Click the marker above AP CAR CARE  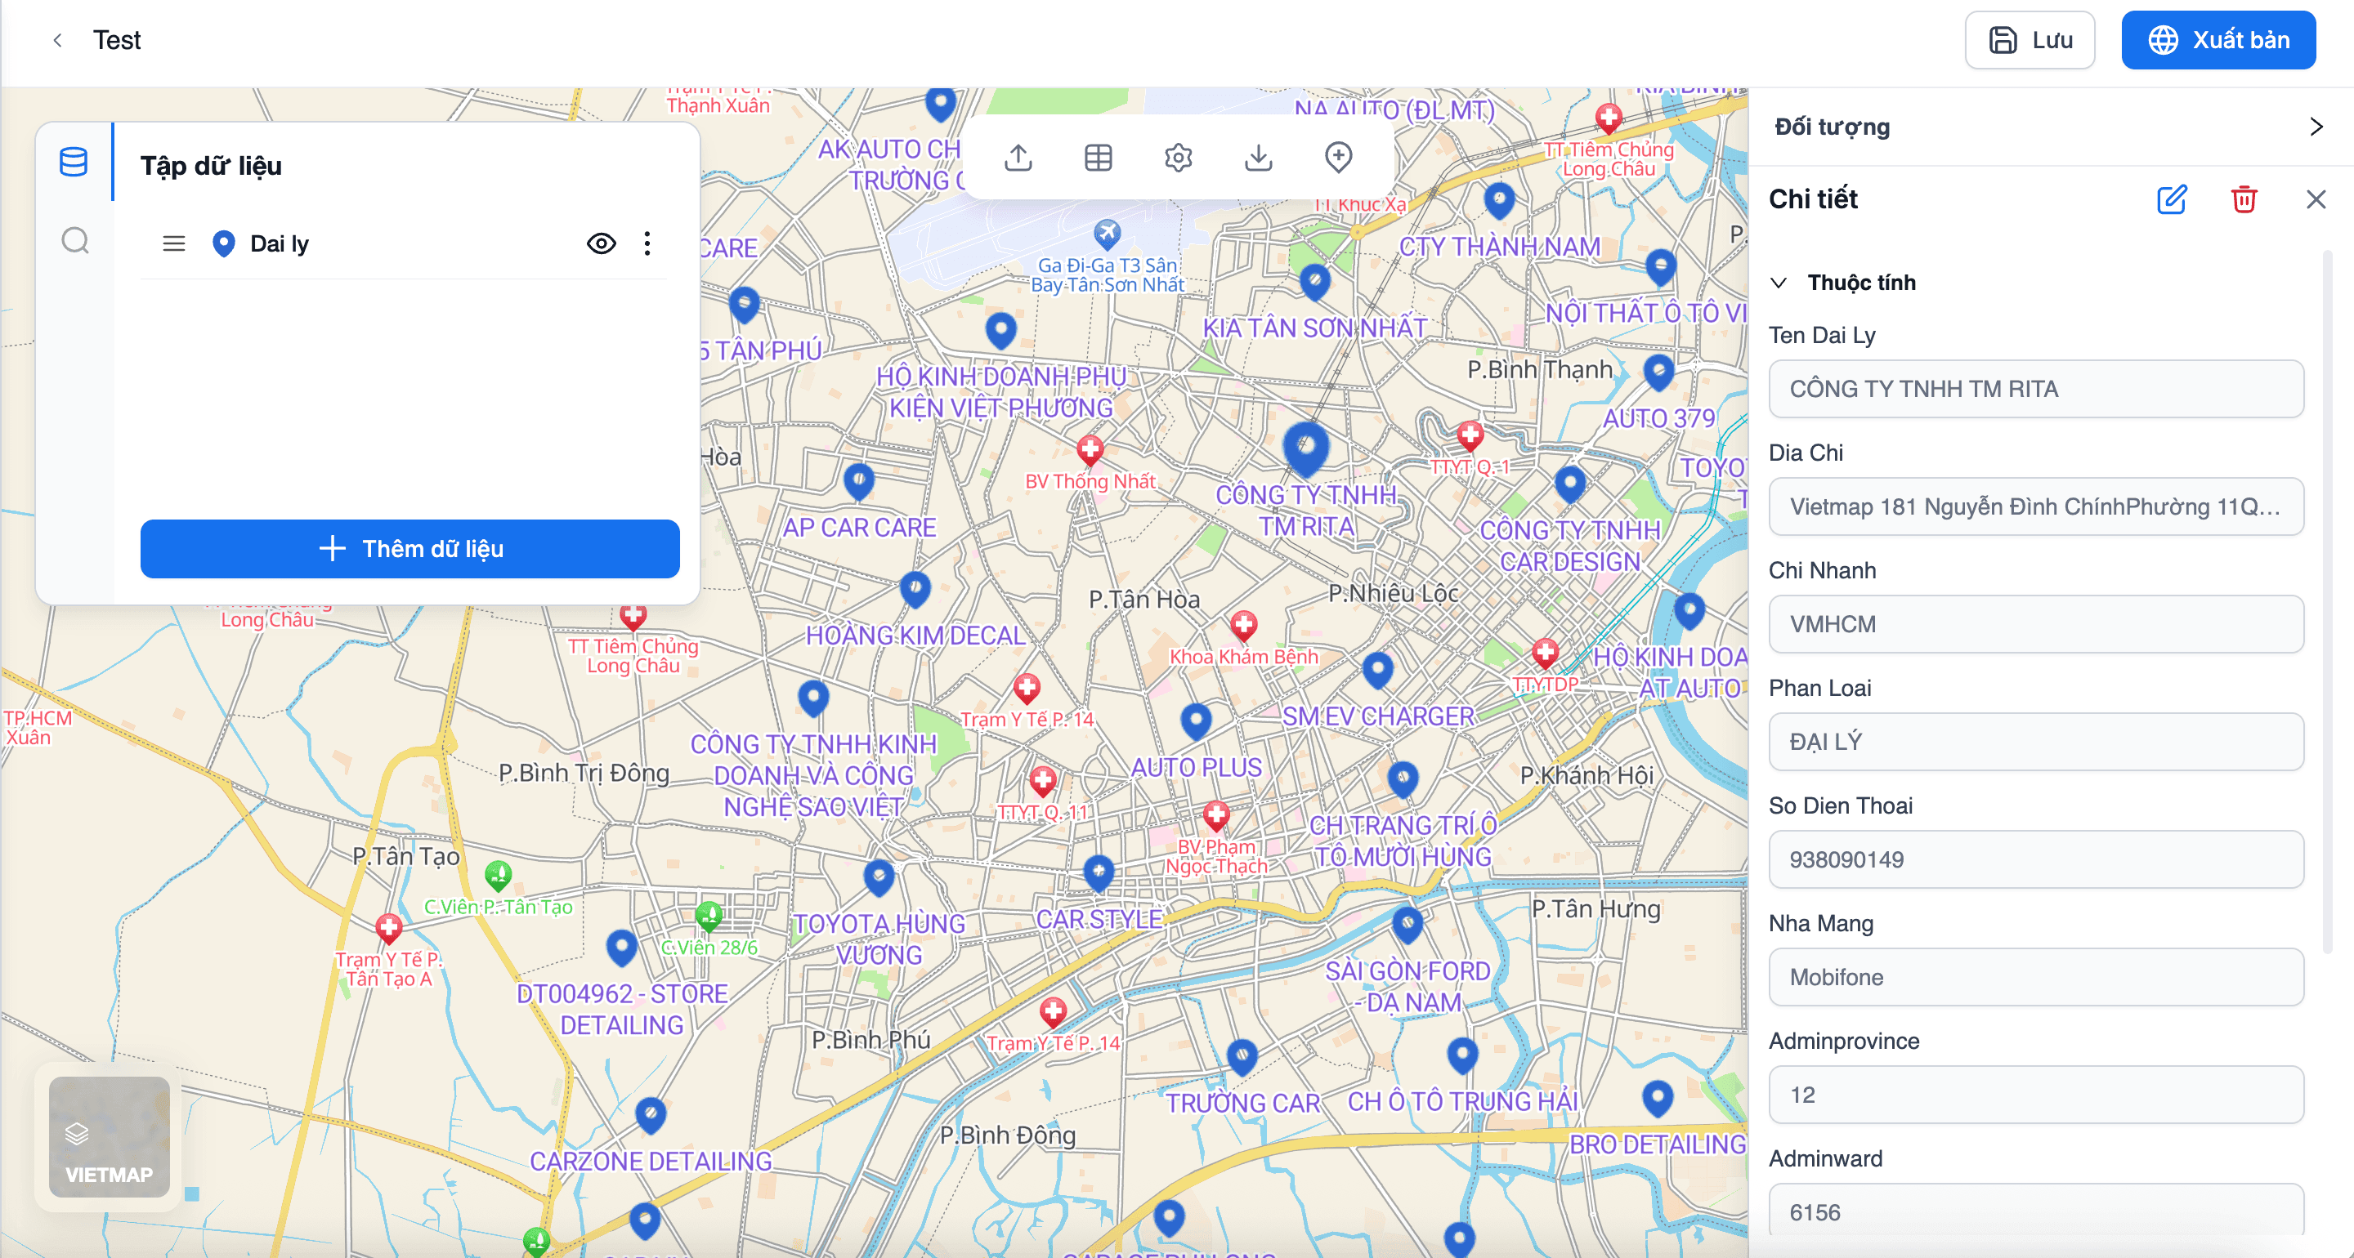click(859, 481)
